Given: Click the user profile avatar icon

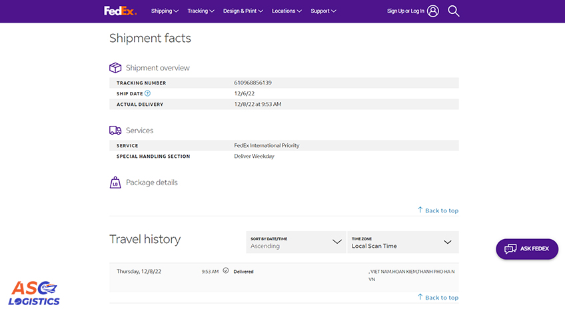Looking at the screenshot, I should click(433, 11).
